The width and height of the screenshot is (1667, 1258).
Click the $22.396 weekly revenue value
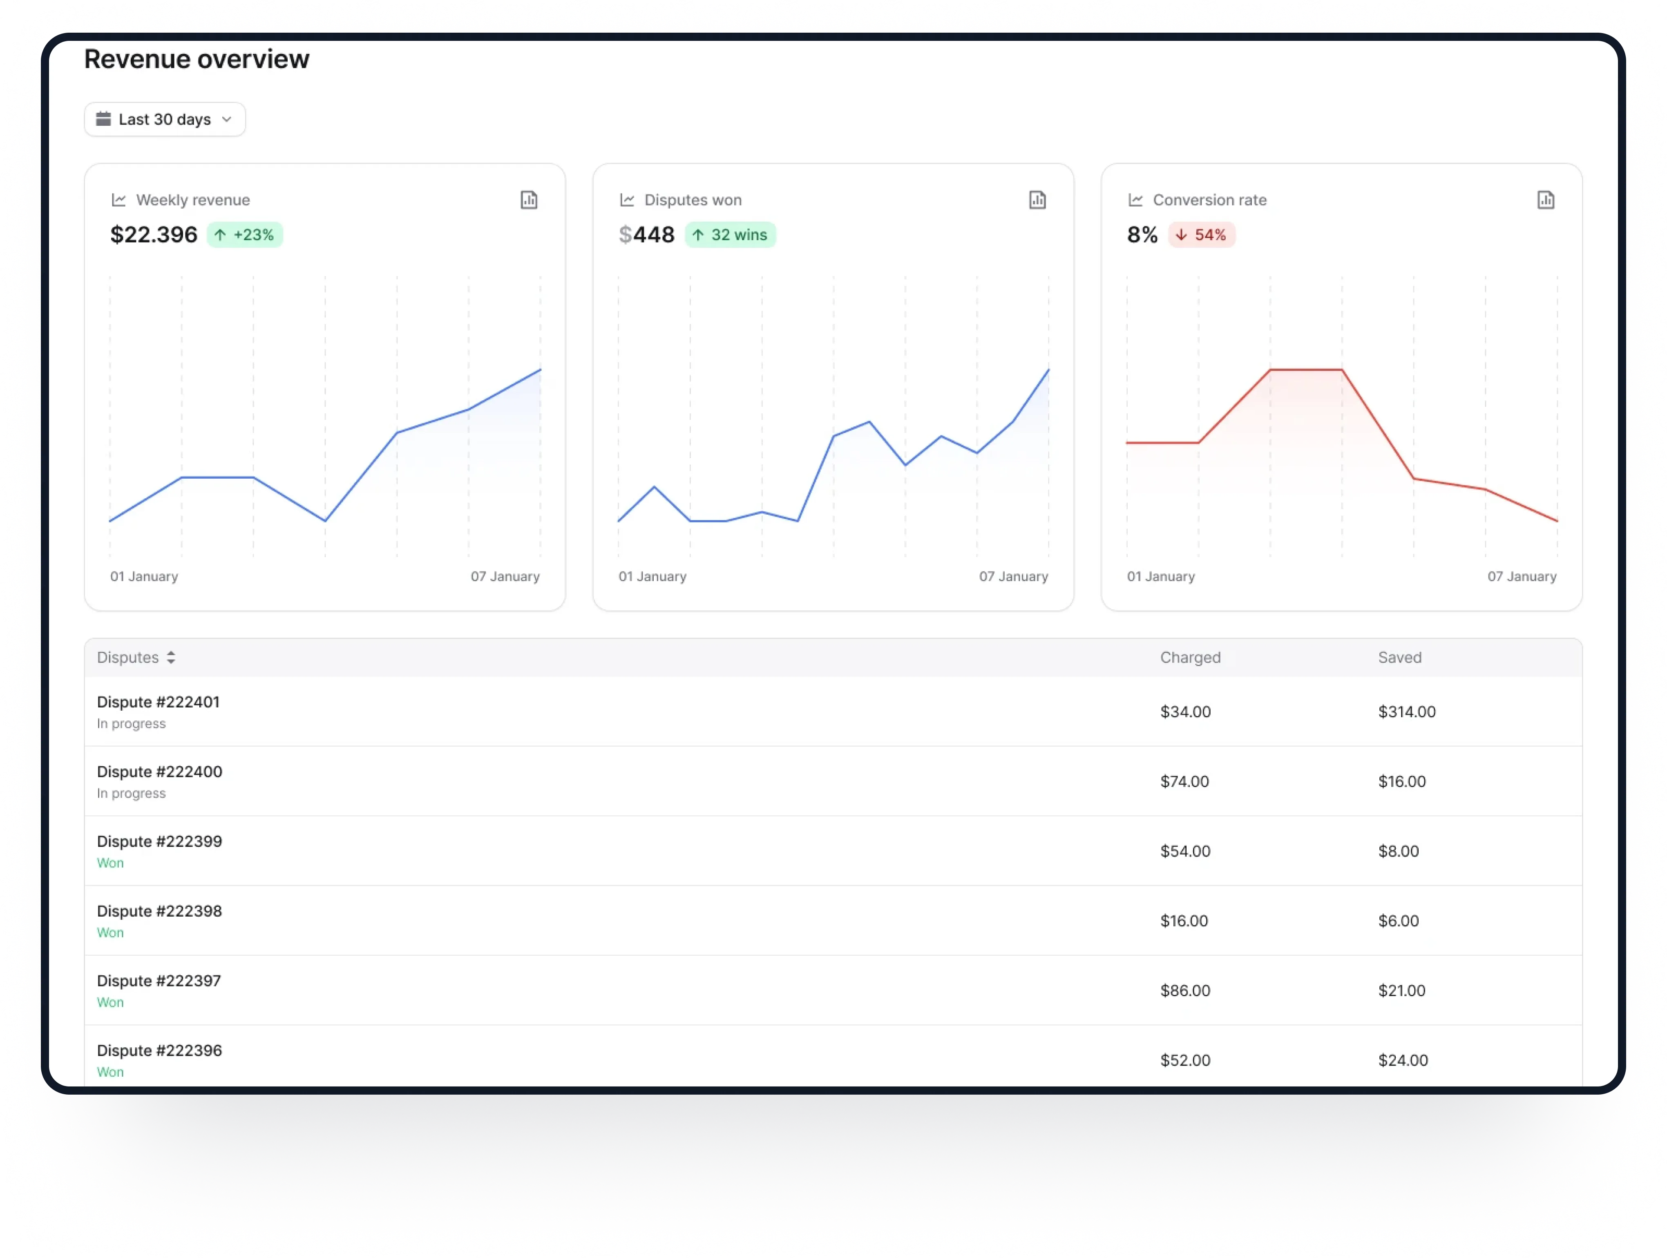[x=154, y=235]
